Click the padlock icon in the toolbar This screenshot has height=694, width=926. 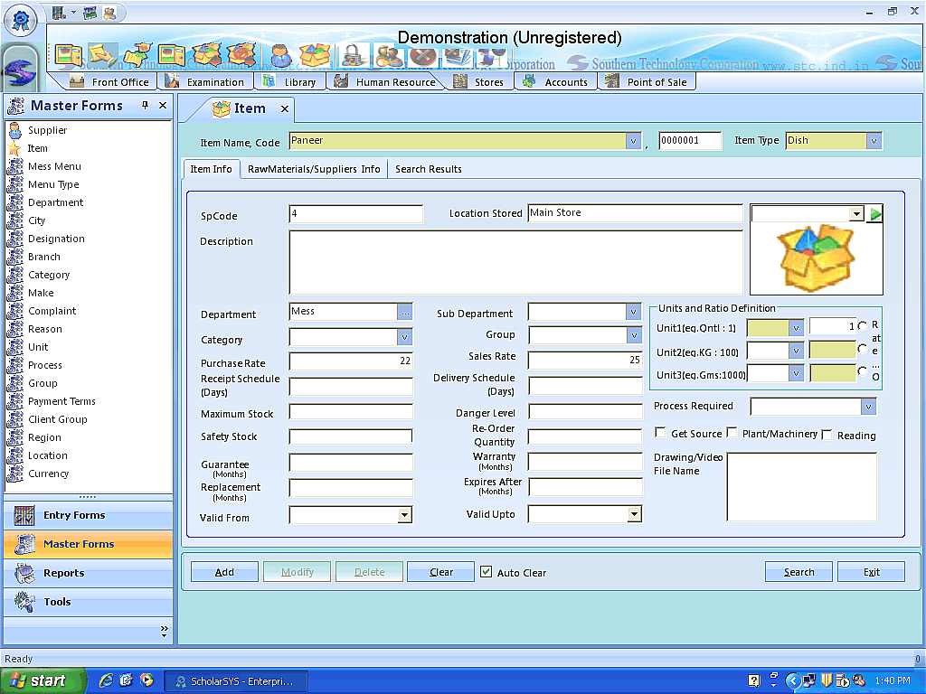click(x=354, y=55)
